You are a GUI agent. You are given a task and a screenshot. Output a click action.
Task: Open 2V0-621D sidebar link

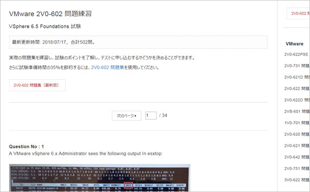pyautogui.click(x=297, y=77)
